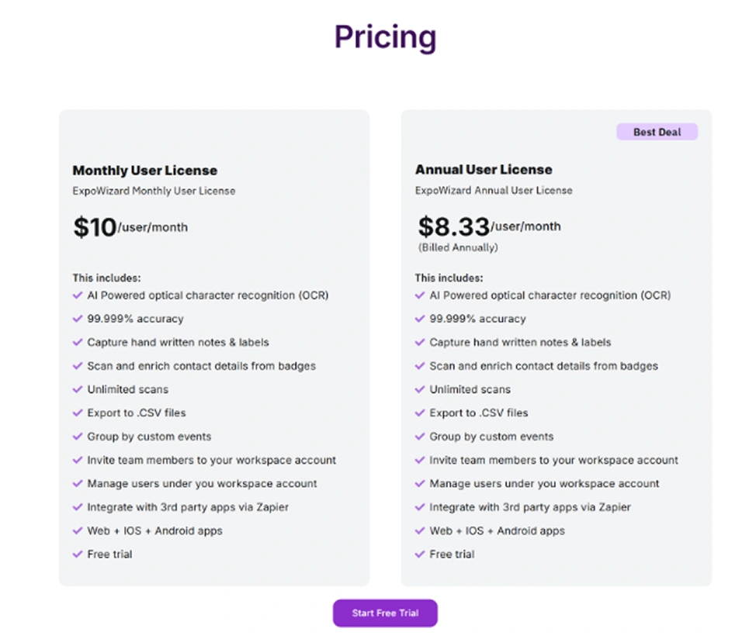
Task: Click the Monthly User License heading
Action: 145,171
